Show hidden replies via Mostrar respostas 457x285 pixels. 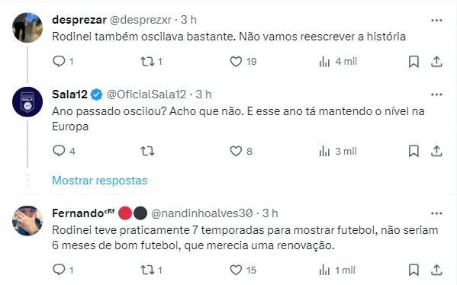click(100, 181)
